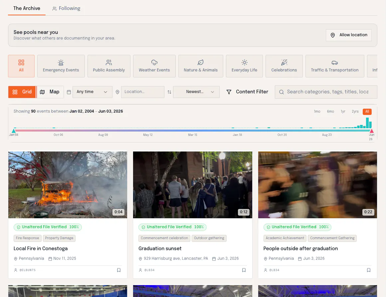Click the search magnifier icon
386x297 pixels.
click(282, 92)
